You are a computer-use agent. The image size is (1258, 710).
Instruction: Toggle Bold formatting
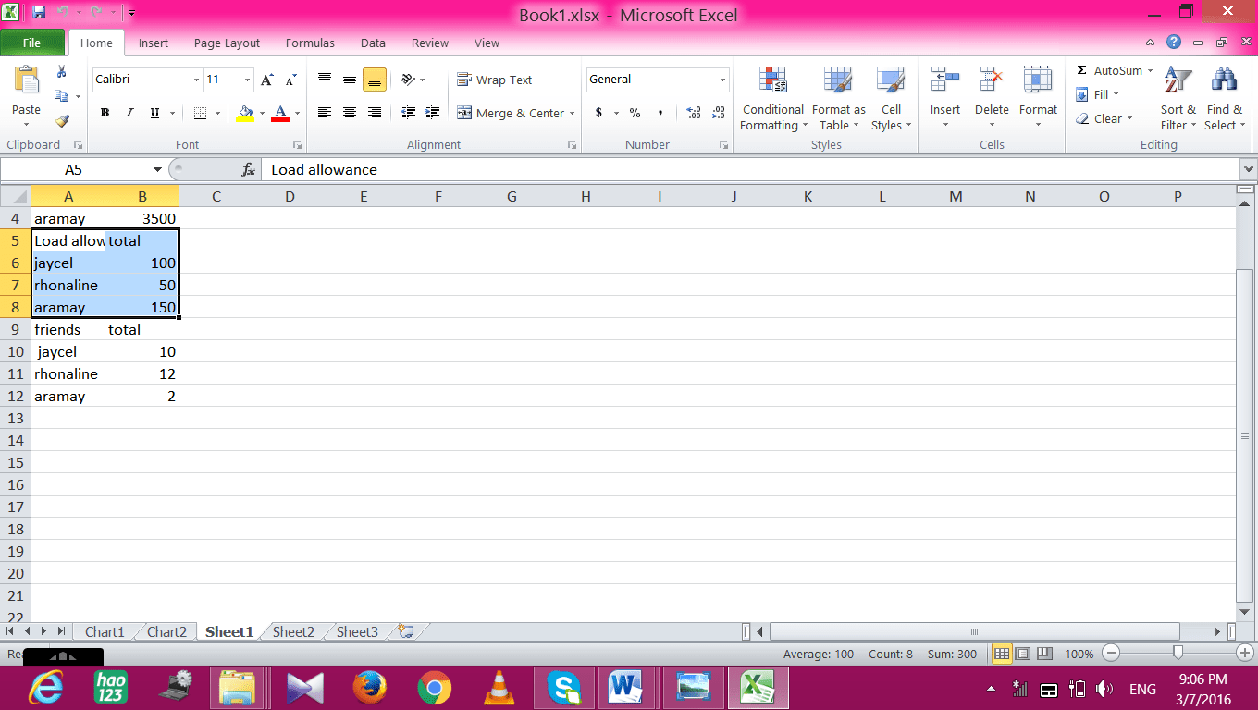[x=105, y=113]
